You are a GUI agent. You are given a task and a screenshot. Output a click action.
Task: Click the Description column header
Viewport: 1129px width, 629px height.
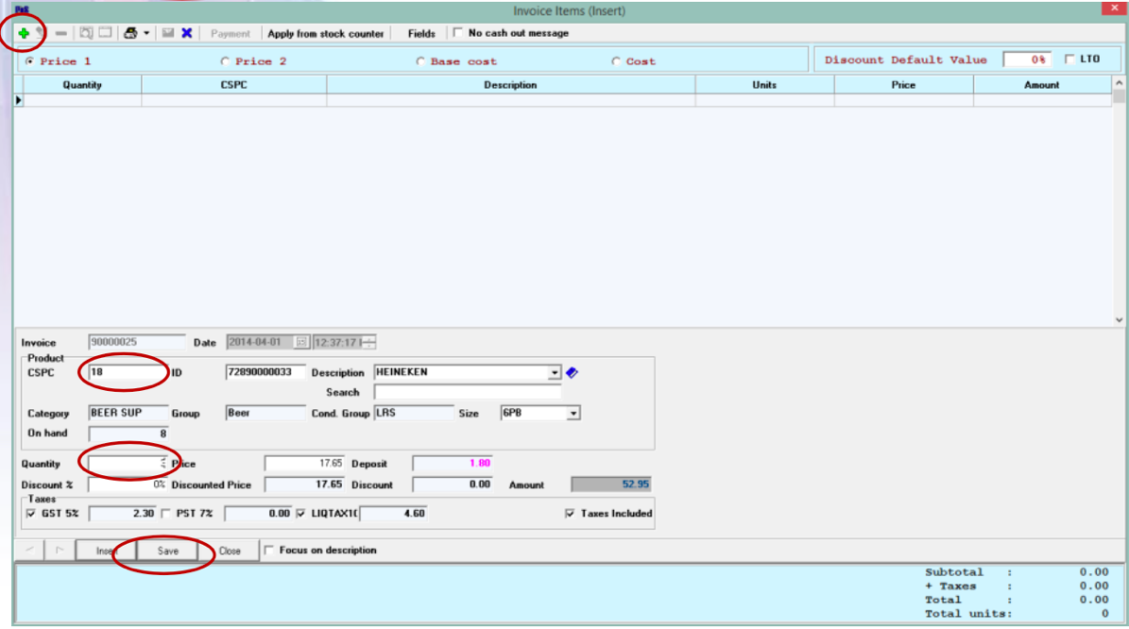510,85
